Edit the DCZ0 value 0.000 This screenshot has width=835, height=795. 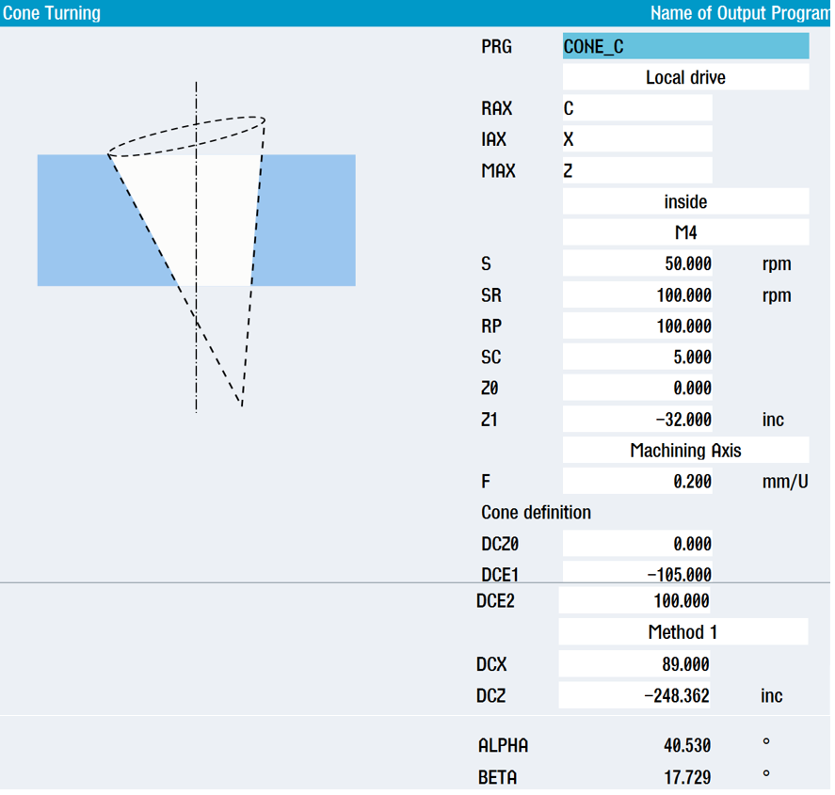click(x=637, y=543)
